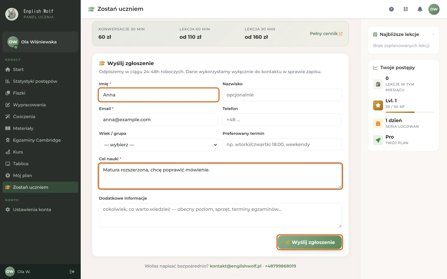Select Zostań uczniem sidebar item

point(40,187)
